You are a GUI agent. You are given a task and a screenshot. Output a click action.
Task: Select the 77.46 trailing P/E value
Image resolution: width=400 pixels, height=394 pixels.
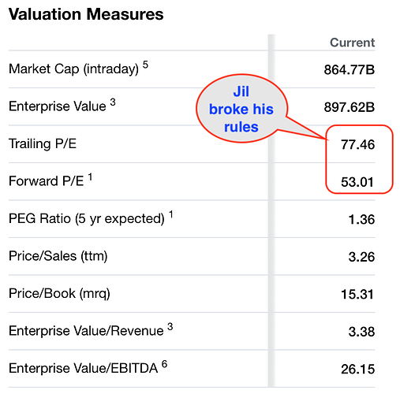pyautogui.click(x=357, y=145)
